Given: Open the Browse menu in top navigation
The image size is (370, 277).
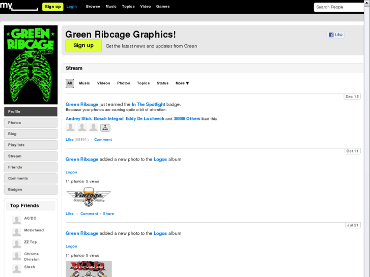Looking at the screenshot, I should pyautogui.click(x=93, y=7).
